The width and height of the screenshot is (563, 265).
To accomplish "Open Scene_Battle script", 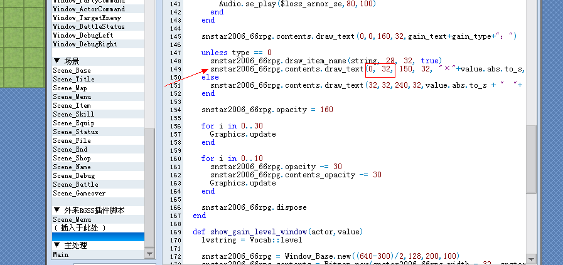I will click(98, 184).
